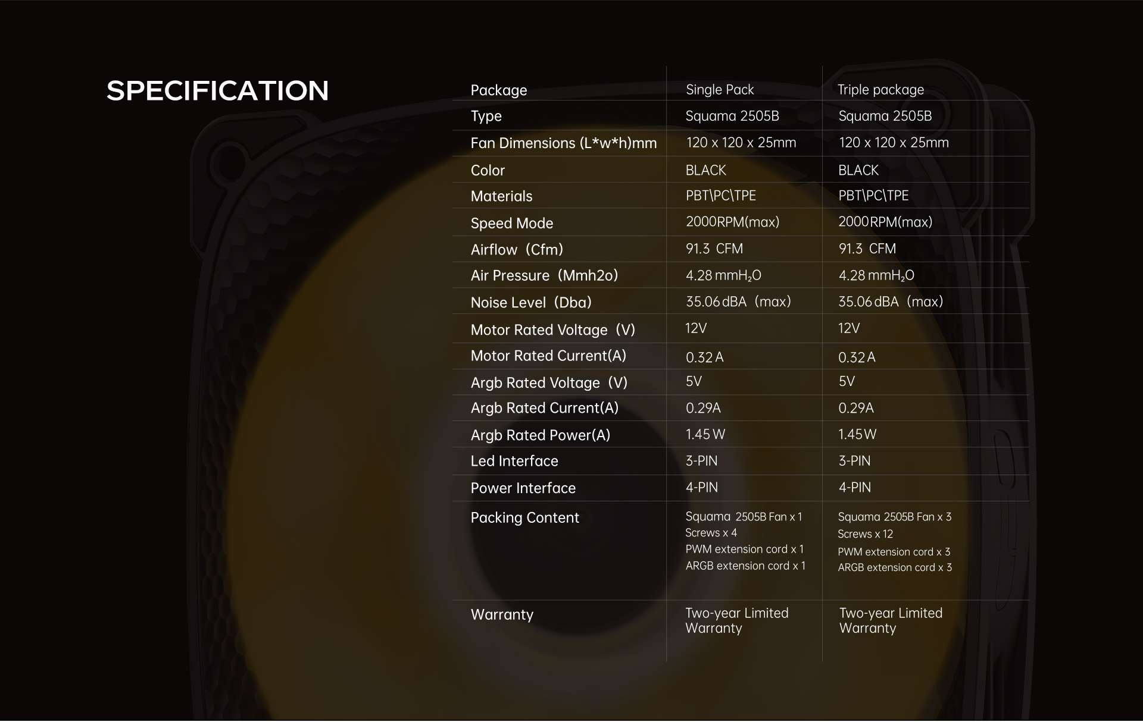Click the Screws x 12 line
This screenshot has width=1143, height=722.
866,534
